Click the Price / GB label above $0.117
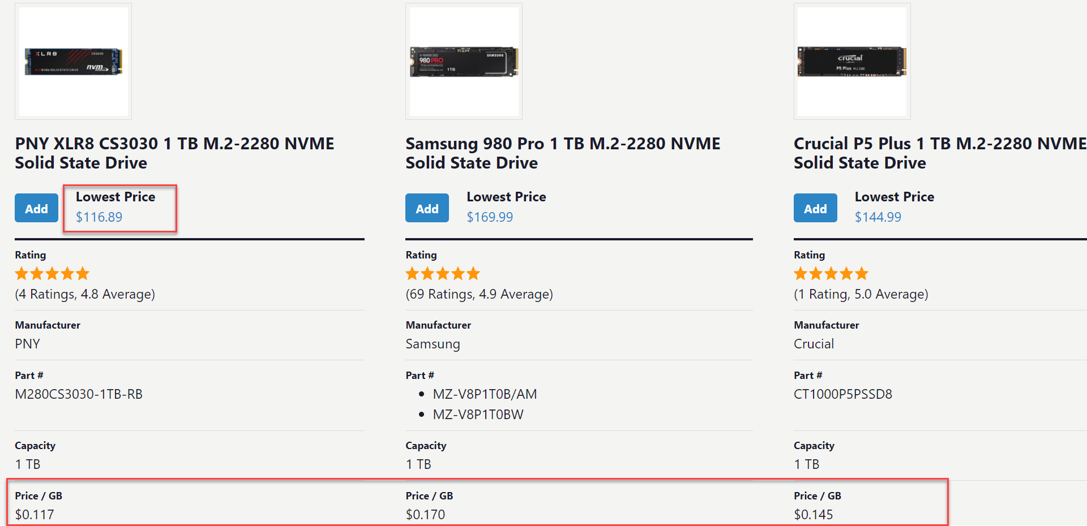 tap(38, 496)
